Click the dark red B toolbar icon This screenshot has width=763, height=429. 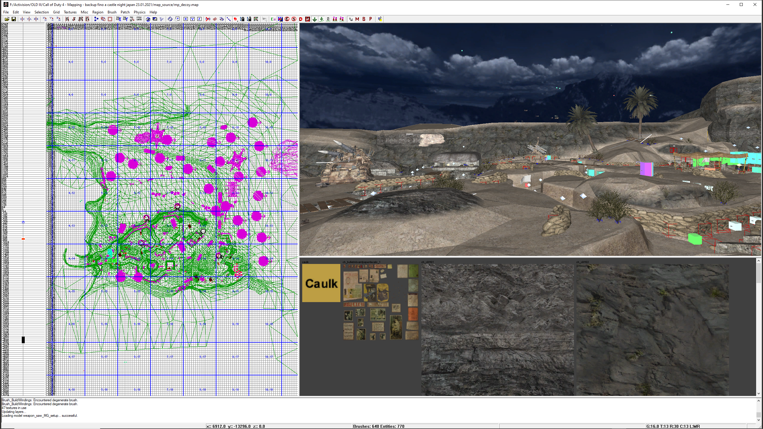click(x=364, y=19)
